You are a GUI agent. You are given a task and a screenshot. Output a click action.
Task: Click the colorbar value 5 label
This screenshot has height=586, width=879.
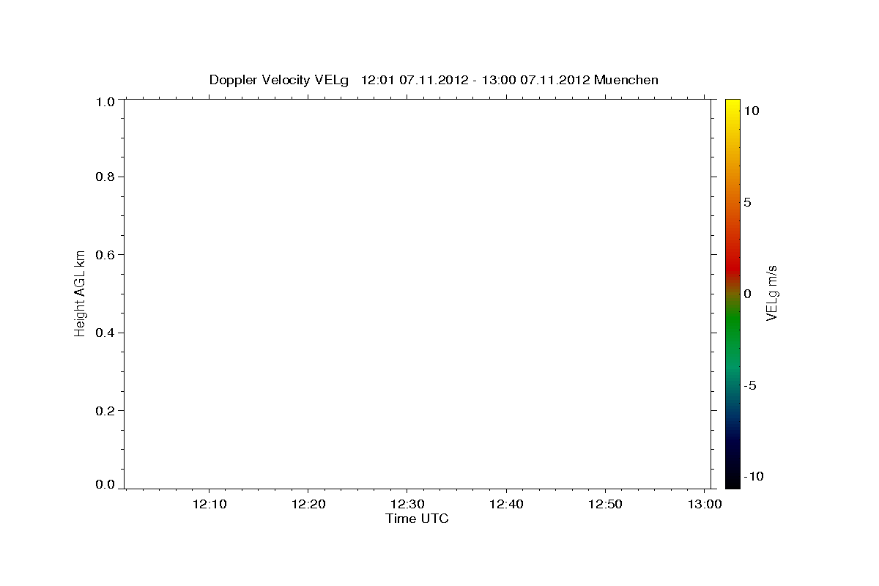pyautogui.click(x=747, y=202)
